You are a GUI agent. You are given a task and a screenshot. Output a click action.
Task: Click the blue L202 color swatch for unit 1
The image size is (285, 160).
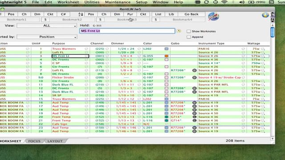pos(166,49)
